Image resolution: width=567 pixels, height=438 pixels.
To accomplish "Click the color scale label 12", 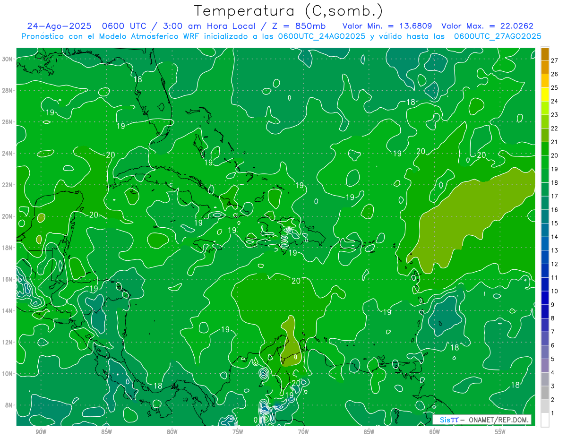I will pos(554,264).
